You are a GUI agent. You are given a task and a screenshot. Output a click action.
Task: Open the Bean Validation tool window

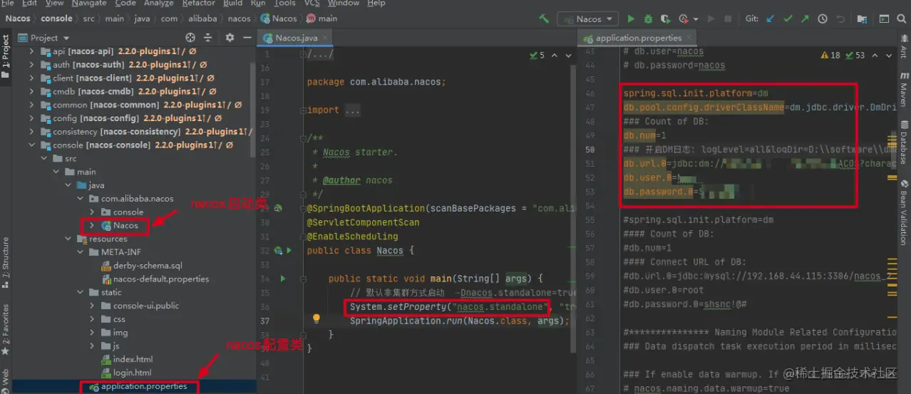point(904,212)
